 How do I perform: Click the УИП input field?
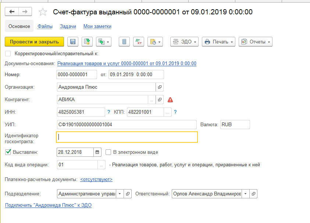tap(127, 124)
